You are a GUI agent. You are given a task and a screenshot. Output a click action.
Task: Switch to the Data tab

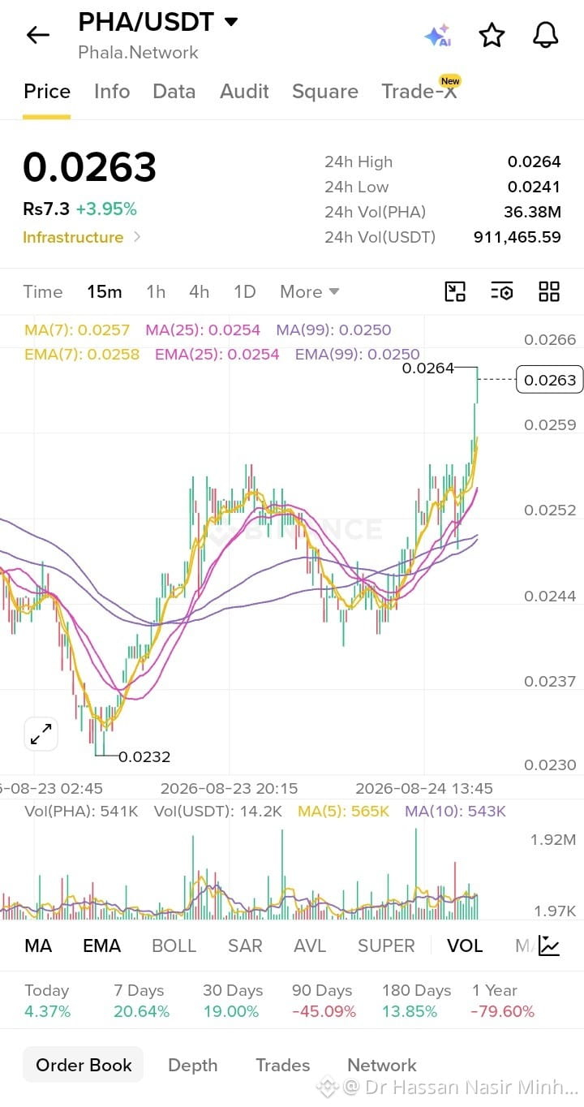pyautogui.click(x=174, y=91)
